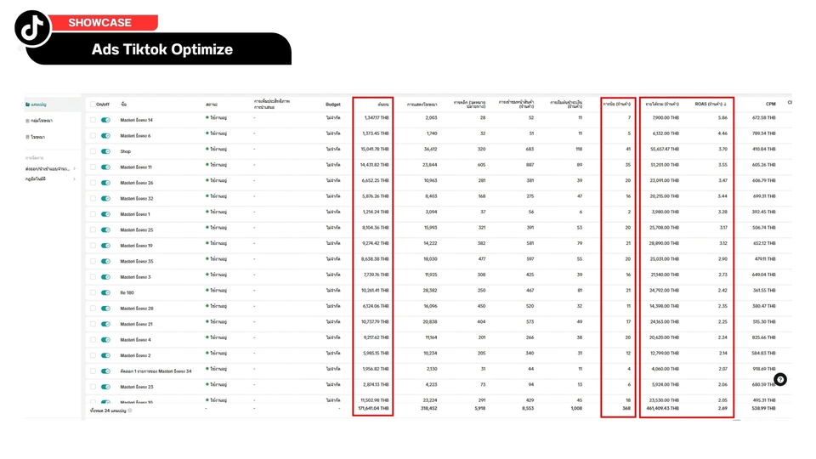Click CPM value 825.66 THB
This screenshot has height=459, width=816.
coord(763,337)
